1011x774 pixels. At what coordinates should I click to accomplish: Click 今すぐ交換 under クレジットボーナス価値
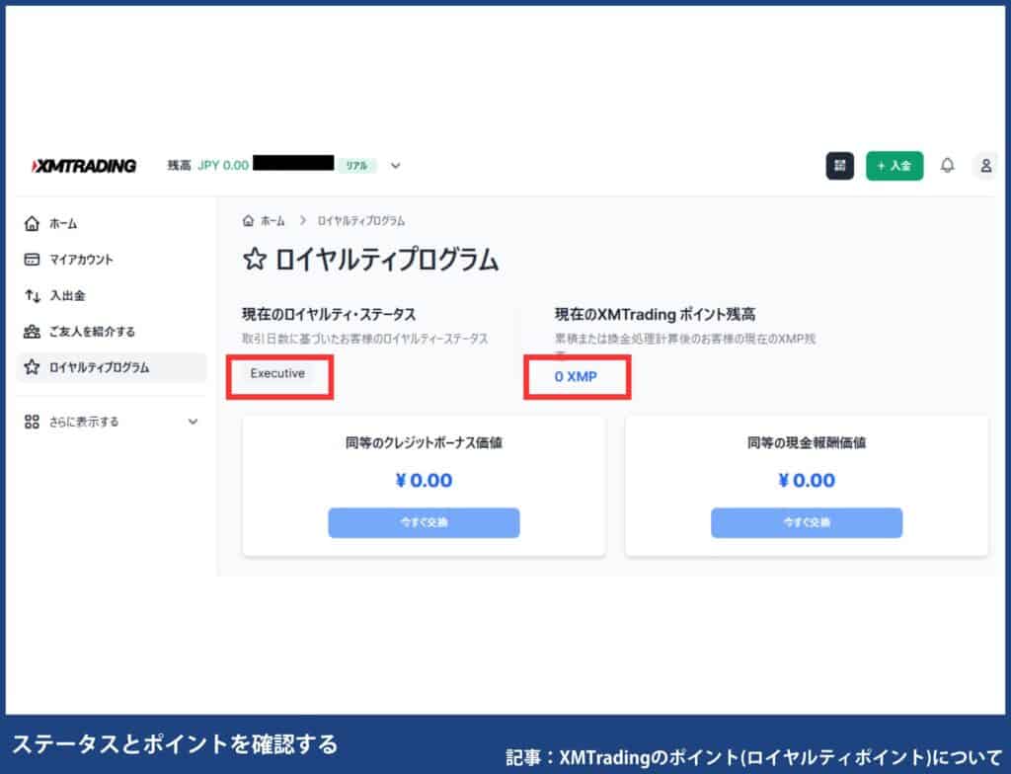tap(424, 522)
